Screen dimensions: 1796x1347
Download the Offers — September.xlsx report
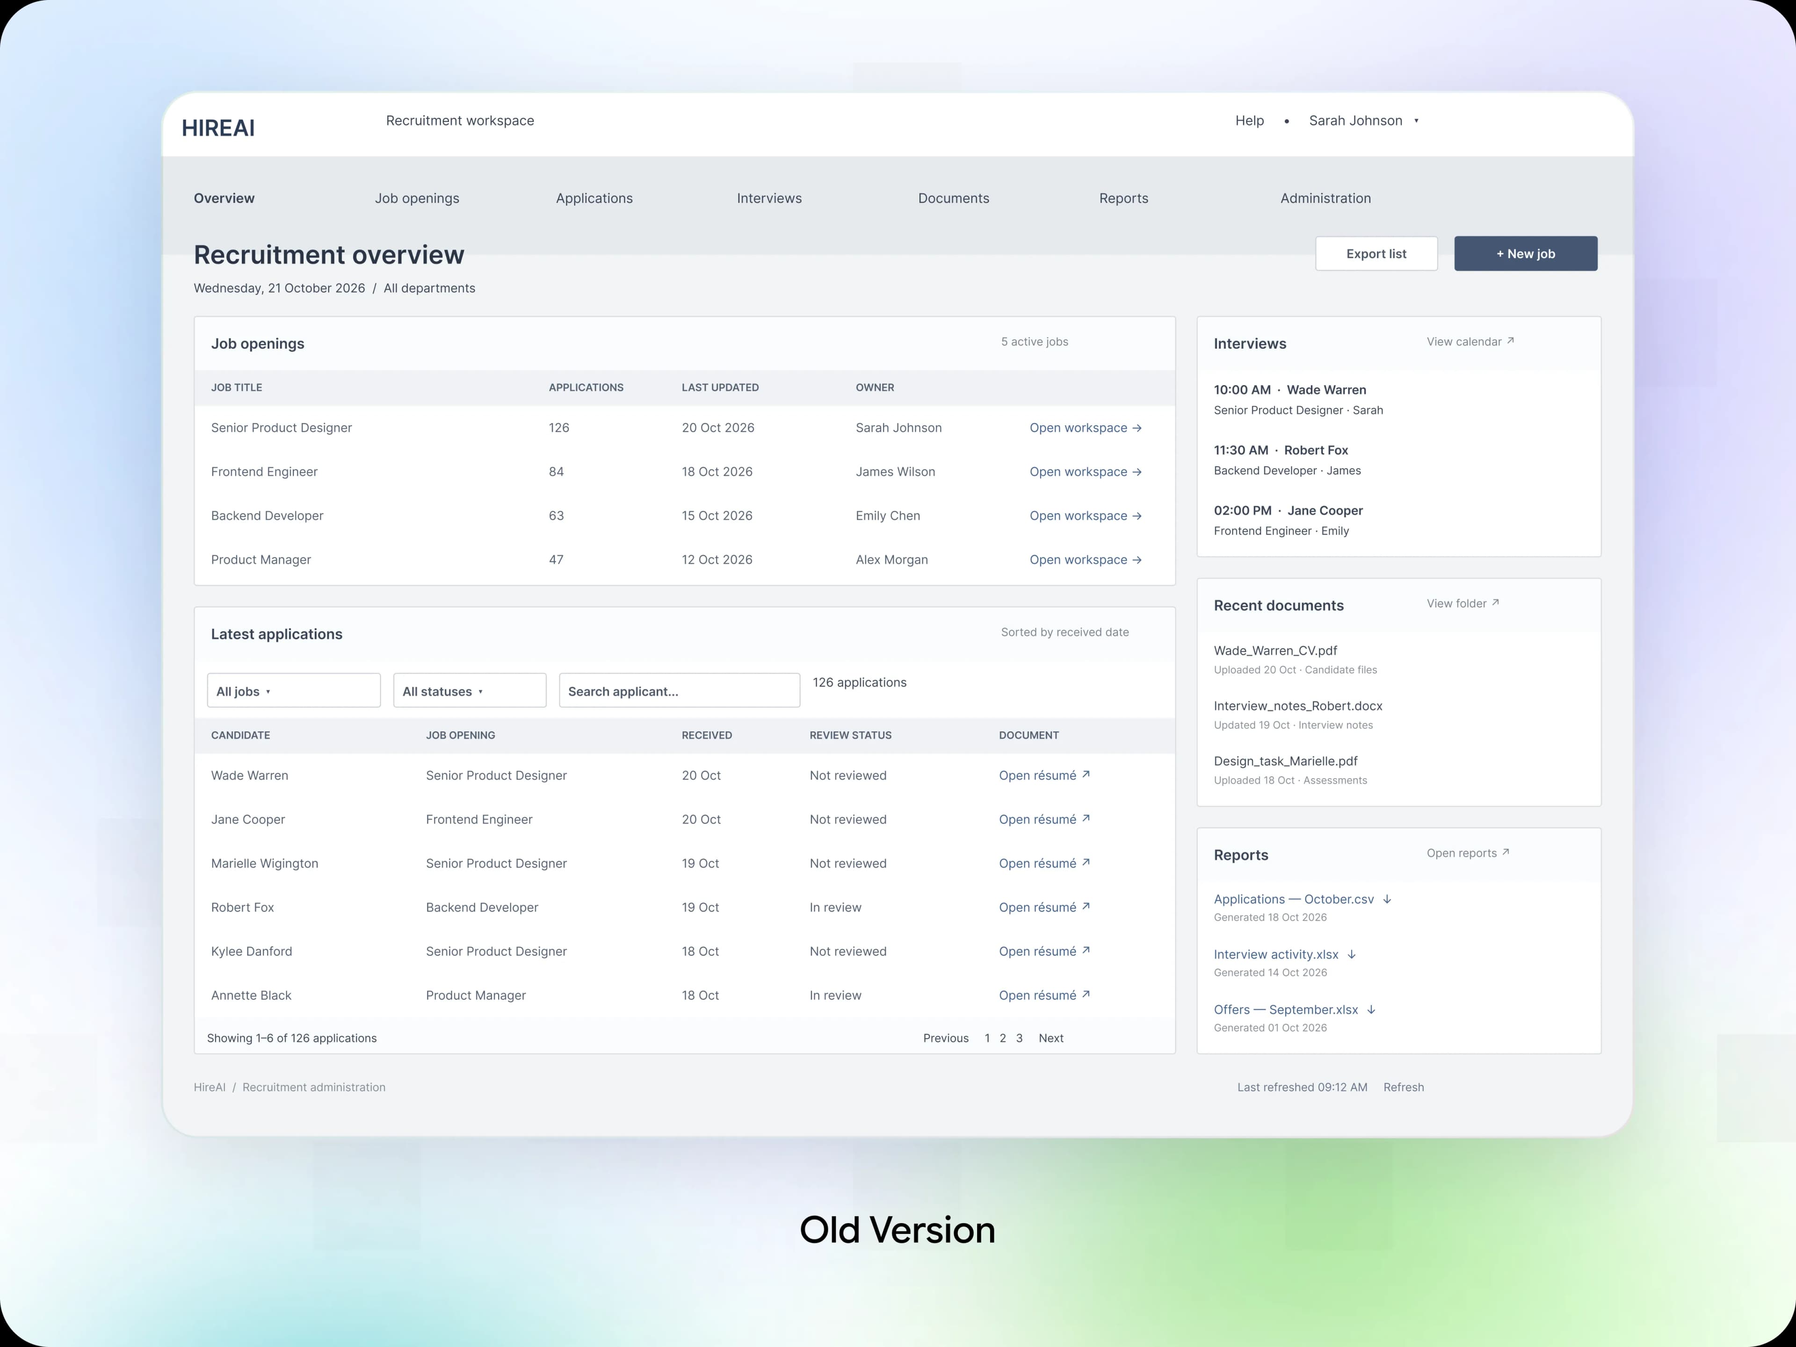pyautogui.click(x=1371, y=1010)
